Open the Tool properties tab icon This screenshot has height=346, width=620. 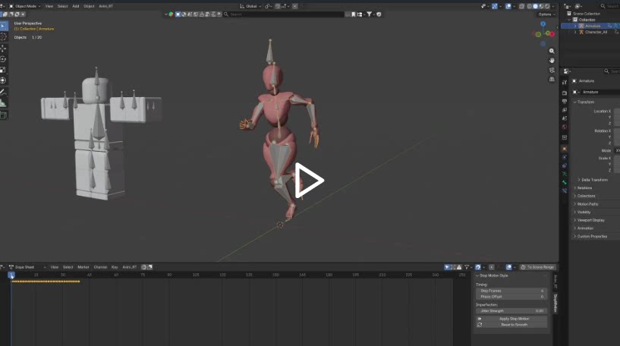pyautogui.click(x=565, y=82)
